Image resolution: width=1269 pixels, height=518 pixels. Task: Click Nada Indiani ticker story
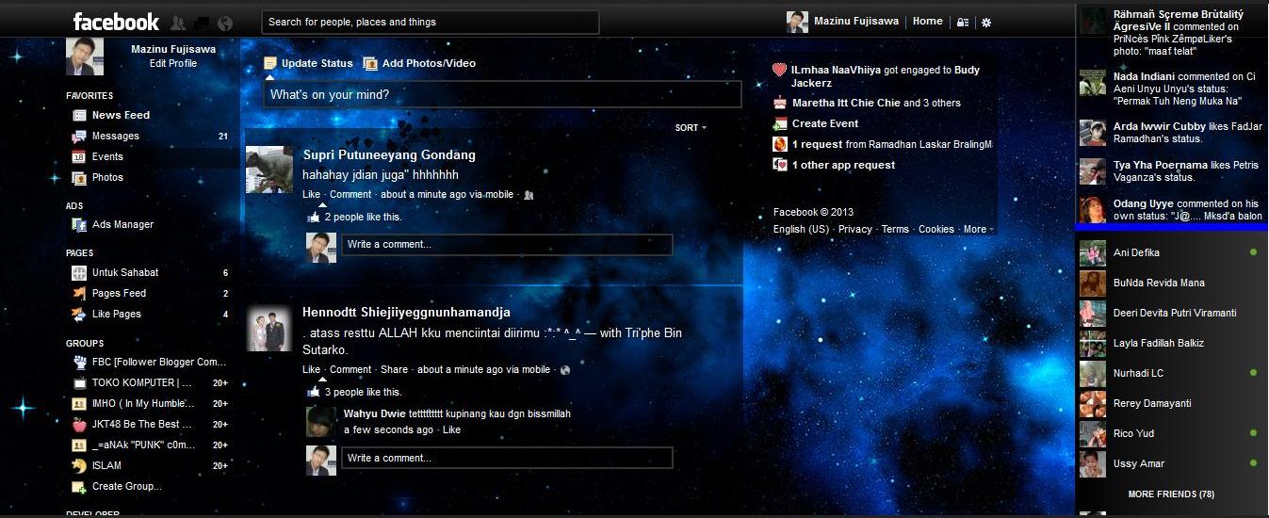pyautogui.click(x=1170, y=88)
